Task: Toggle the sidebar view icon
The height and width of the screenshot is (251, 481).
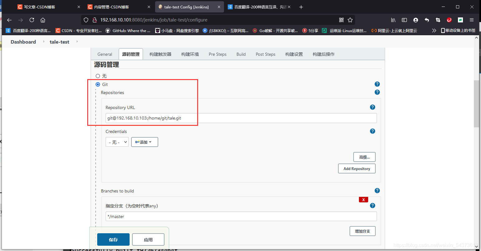Action: click(404, 20)
